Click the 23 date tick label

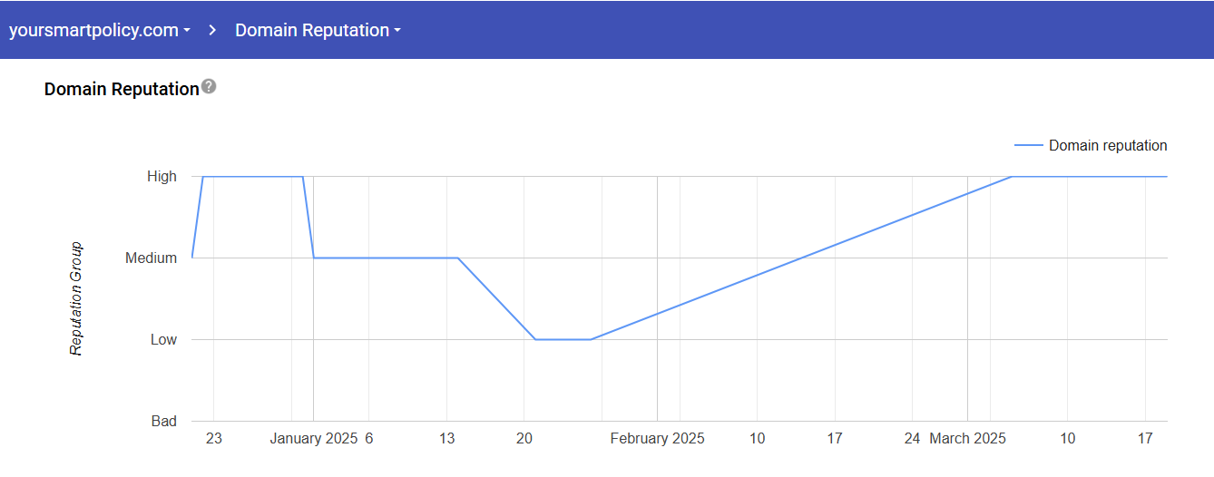213,439
